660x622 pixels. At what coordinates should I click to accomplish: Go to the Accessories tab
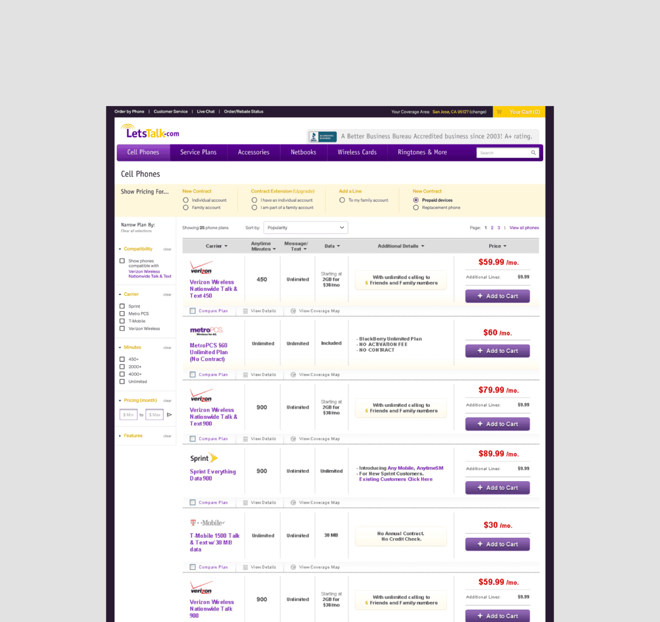(254, 152)
